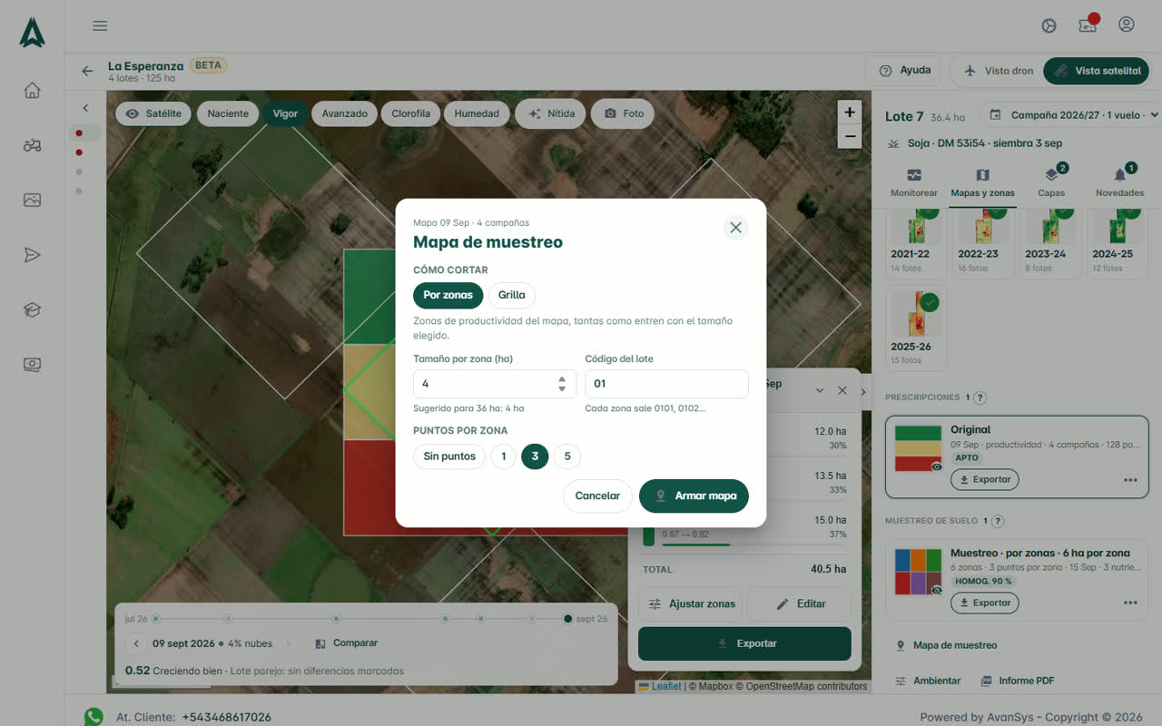Collapse the zones panel chevron
This screenshot has width=1162, height=726.
tap(820, 390)
